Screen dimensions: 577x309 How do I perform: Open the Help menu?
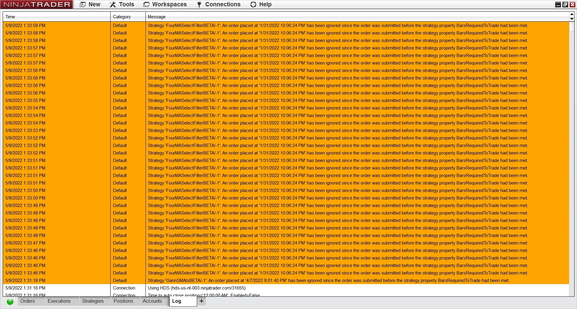click(261, 4)
